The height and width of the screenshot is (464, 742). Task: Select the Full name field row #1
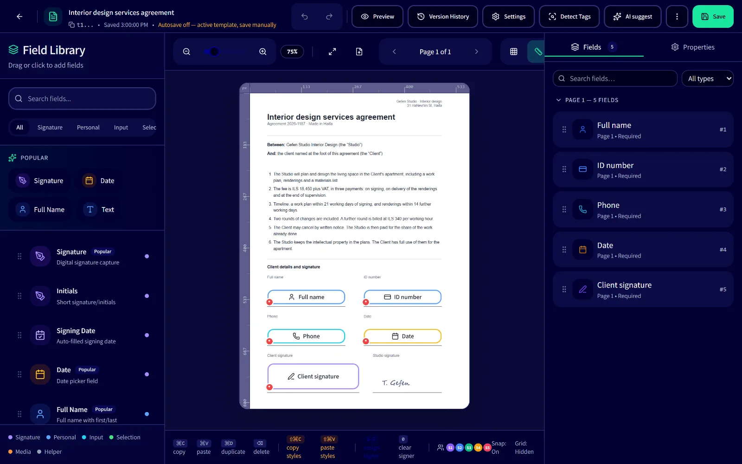(x=643, y=129)
